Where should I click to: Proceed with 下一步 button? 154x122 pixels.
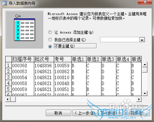(x=111, y=113)
